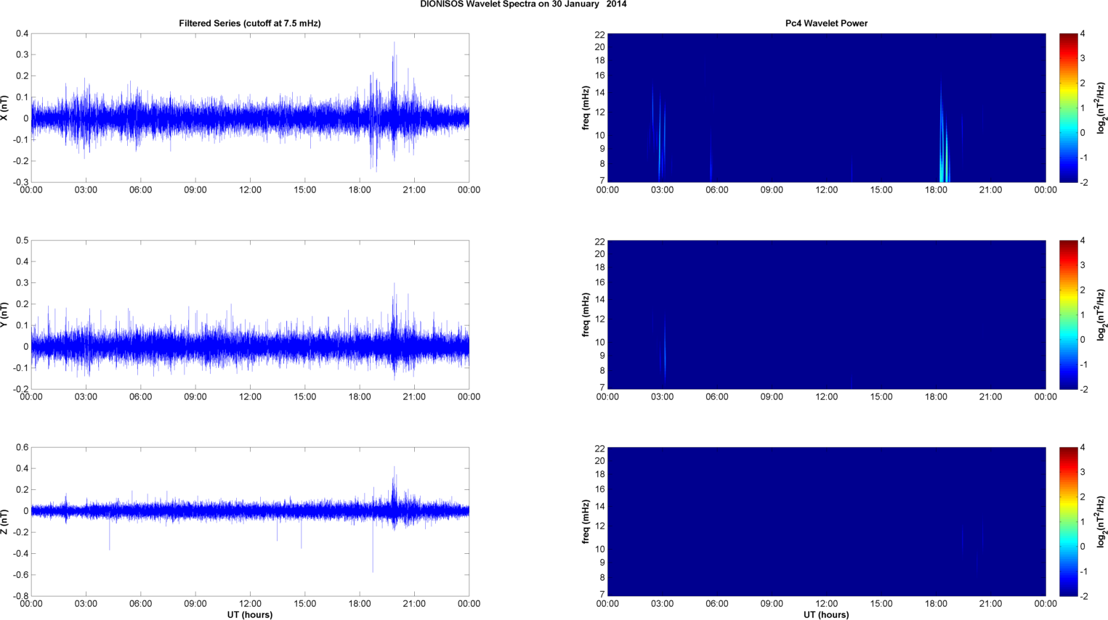Viewport: 1108px width, 620px height.
Task: Click the '4' tick on the Y wavelet colorbar
Action: pos(1083,241)
